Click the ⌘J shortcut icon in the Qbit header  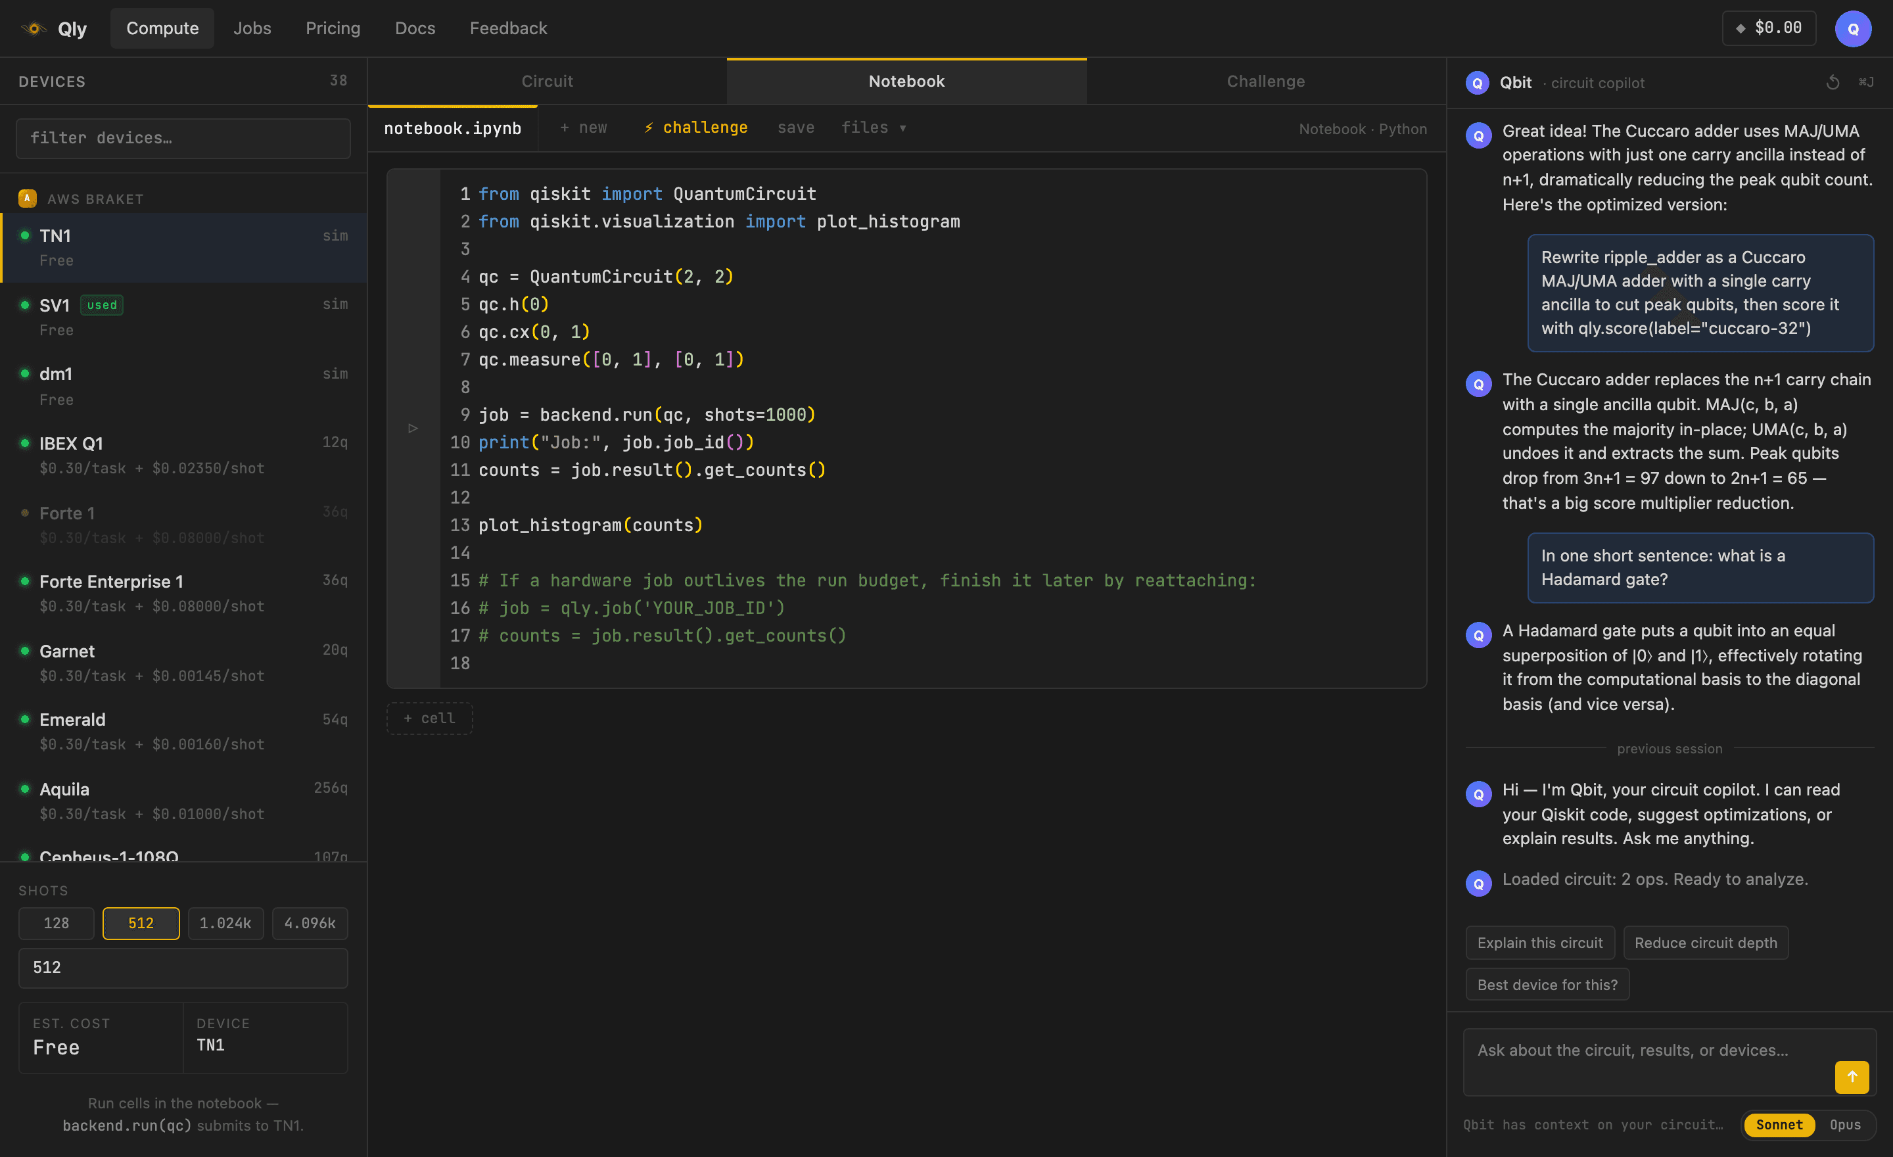[x=1865, y=82]
